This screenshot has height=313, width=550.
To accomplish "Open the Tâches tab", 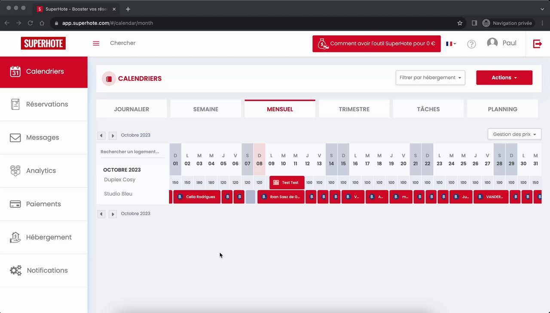I will click(428, 109).
